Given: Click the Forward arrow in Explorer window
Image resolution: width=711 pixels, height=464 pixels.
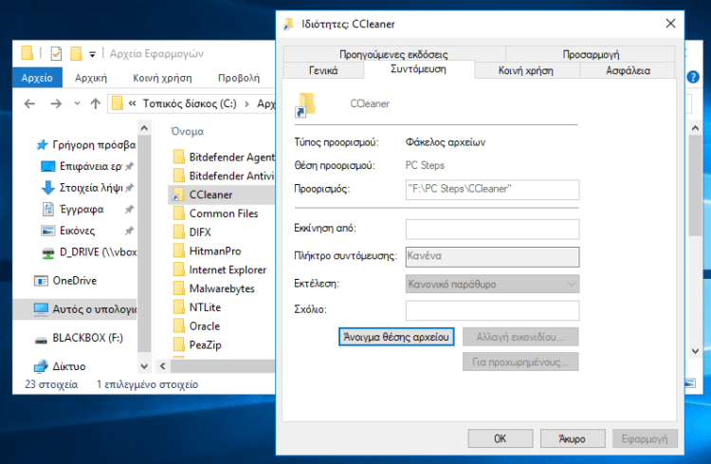Looking at the screenshot, I should [56, 104].
